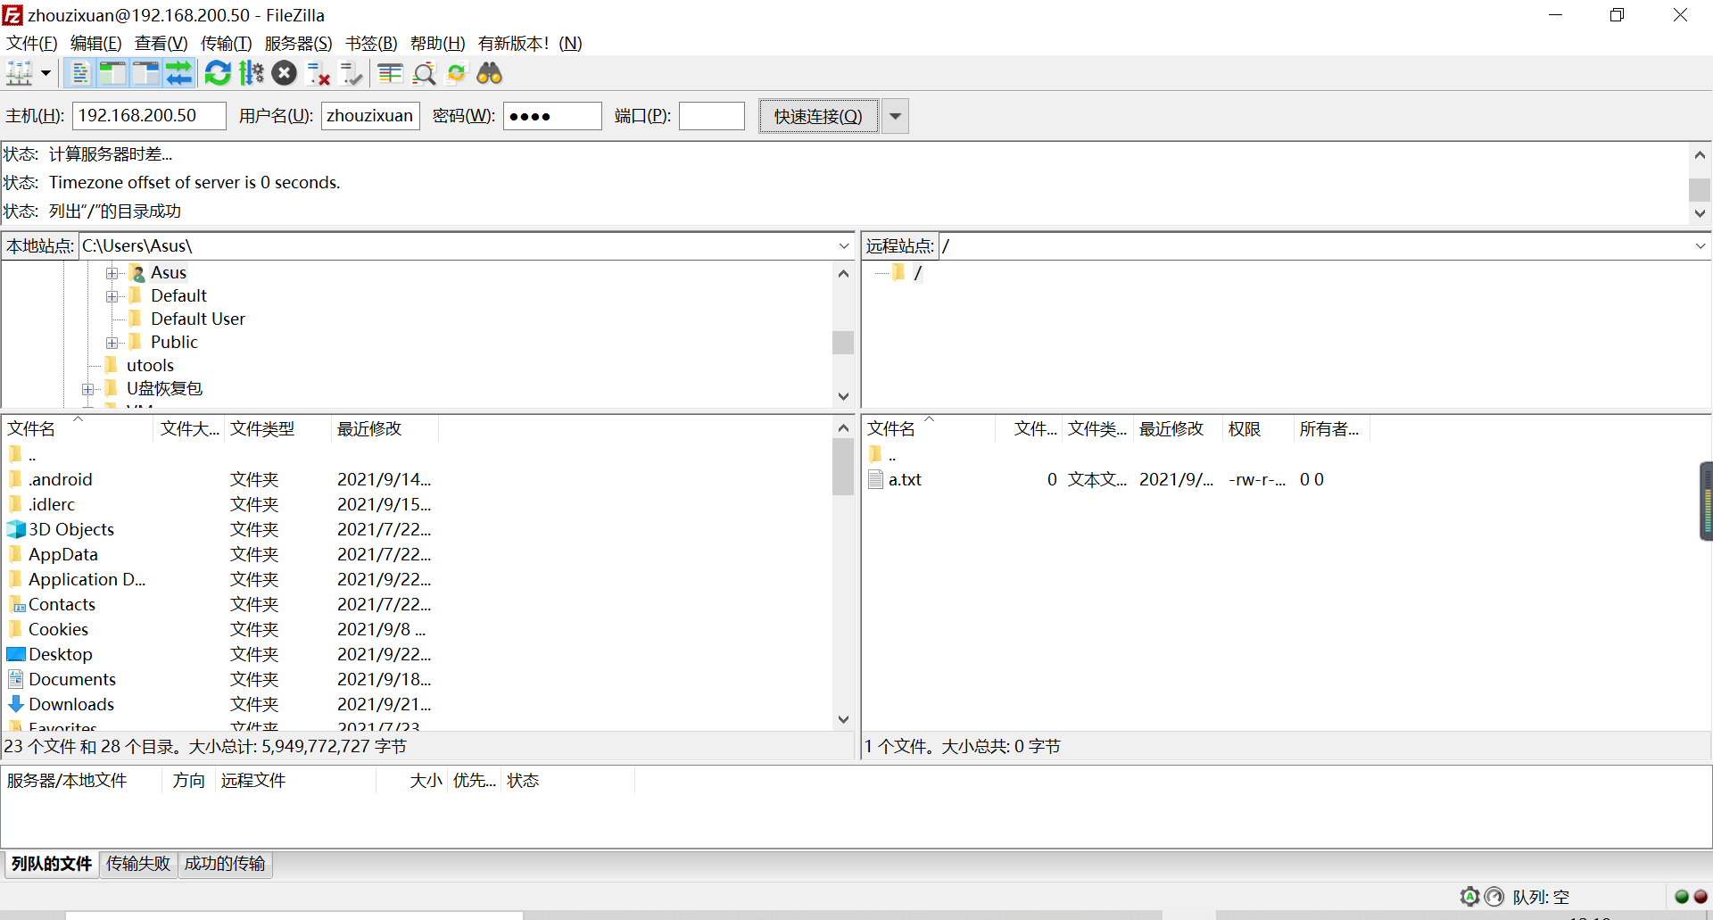The width and height of the screenshot is (1713, 920).
Task: Open the local site path dropdown
Action: (844, 245)
